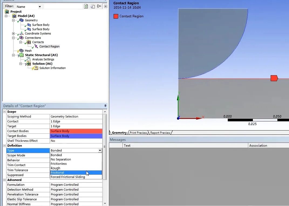Select the Mesh tree item
This screenshot has width=289, height=206.
[x=28, y=51]
